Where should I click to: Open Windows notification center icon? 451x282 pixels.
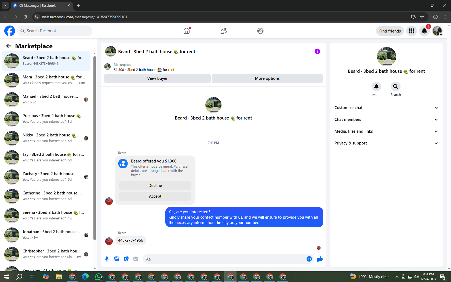tap(443, 277)
